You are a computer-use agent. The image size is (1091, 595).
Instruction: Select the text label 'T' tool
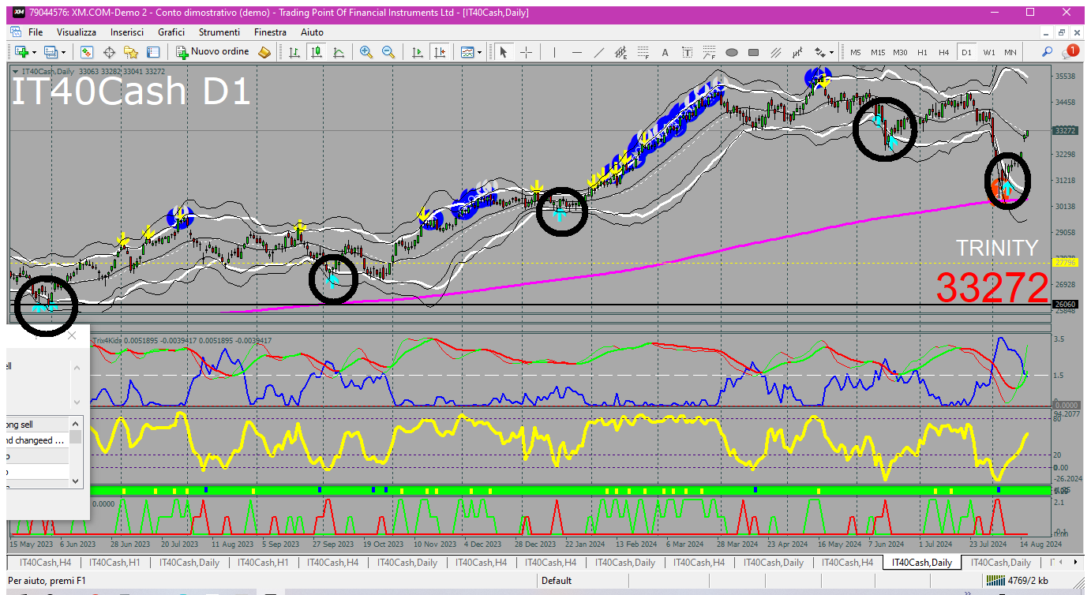coord(688,52)
